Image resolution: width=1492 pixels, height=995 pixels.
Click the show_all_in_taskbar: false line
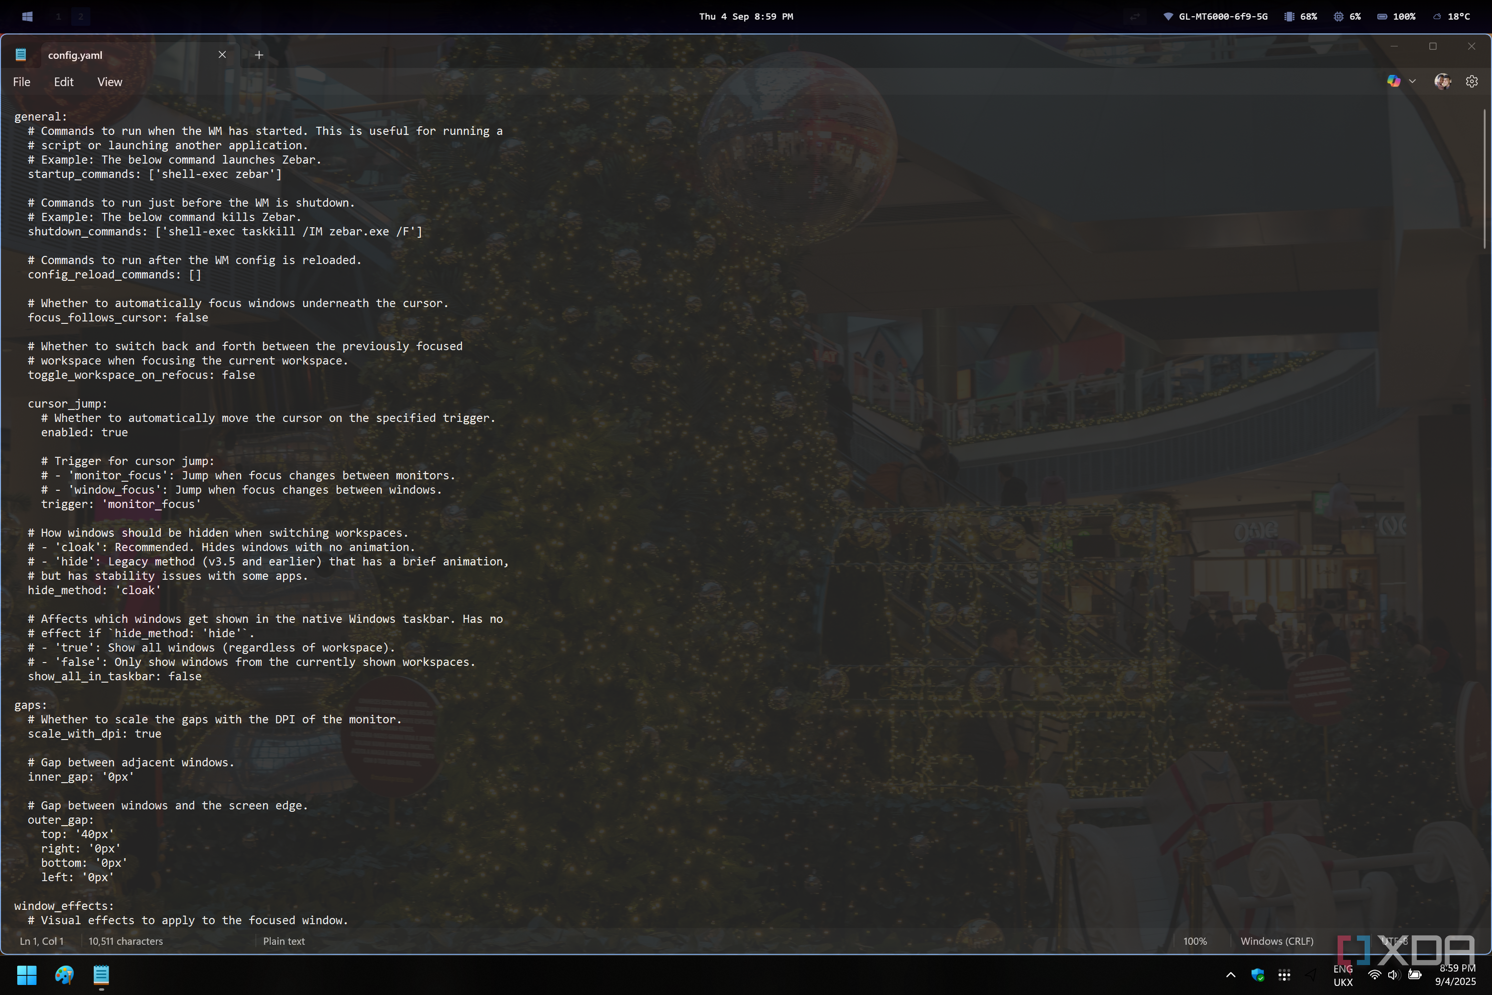(115, 676)
